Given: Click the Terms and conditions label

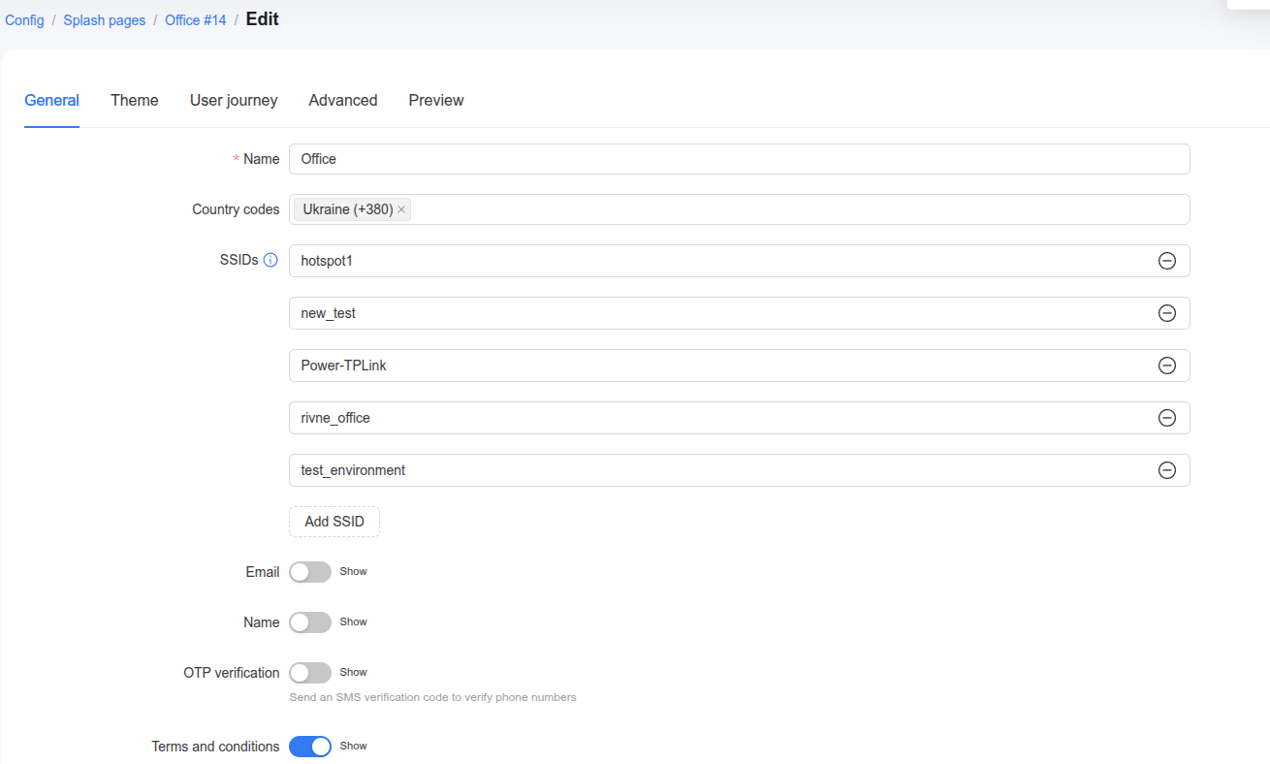Looking at the screenshot, I should tap(215, 747).
